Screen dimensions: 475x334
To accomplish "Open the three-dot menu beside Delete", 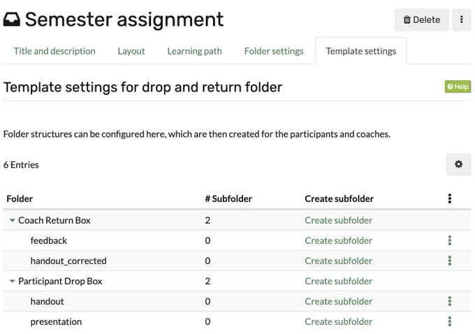I will pos(461,20).
